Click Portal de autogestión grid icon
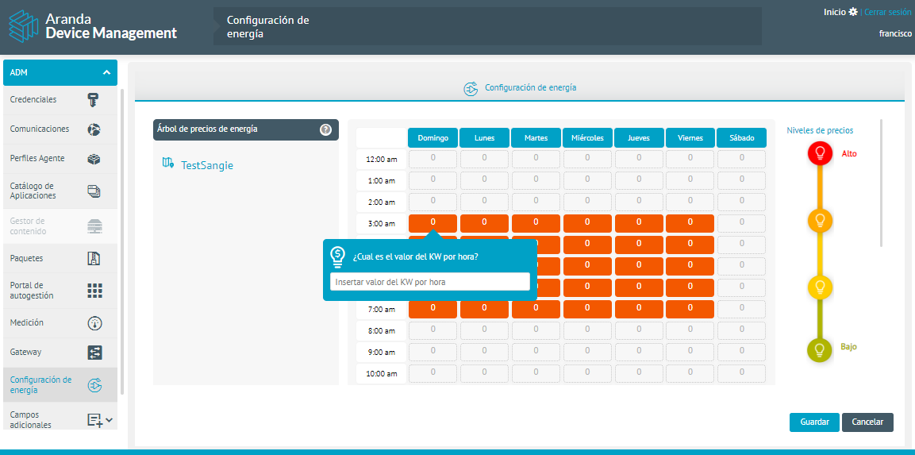Viewport: 915px width, 455px height. [94, 291]
